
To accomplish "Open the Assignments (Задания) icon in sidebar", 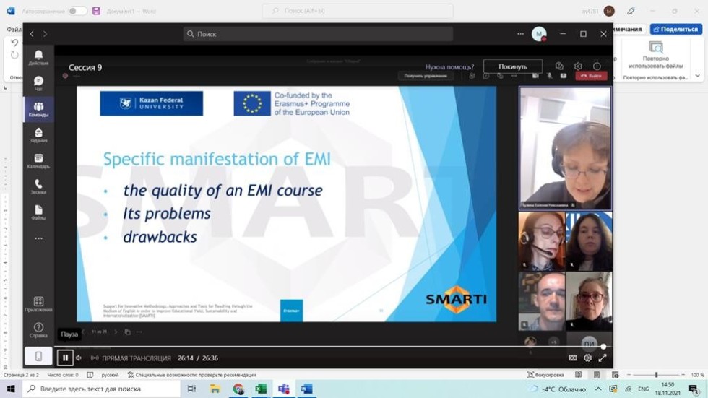I will point(38,135).
